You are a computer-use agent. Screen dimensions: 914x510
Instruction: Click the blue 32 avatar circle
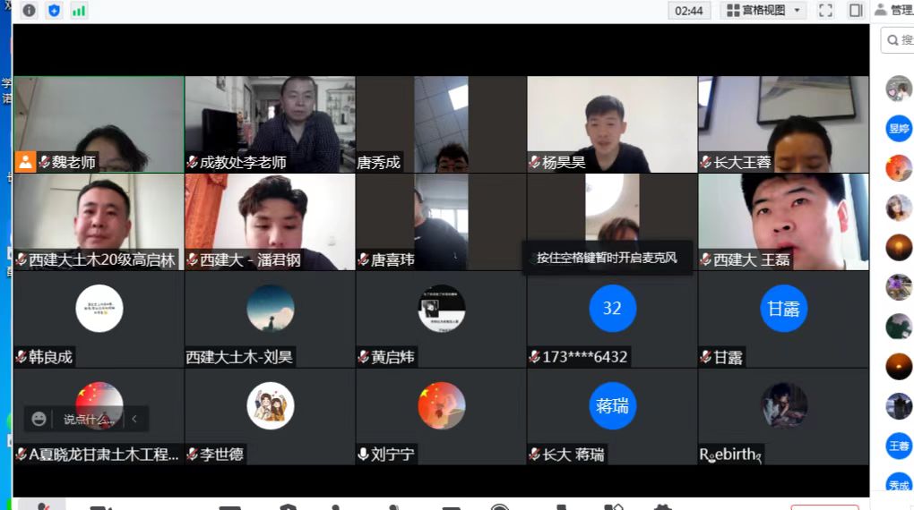612,309
